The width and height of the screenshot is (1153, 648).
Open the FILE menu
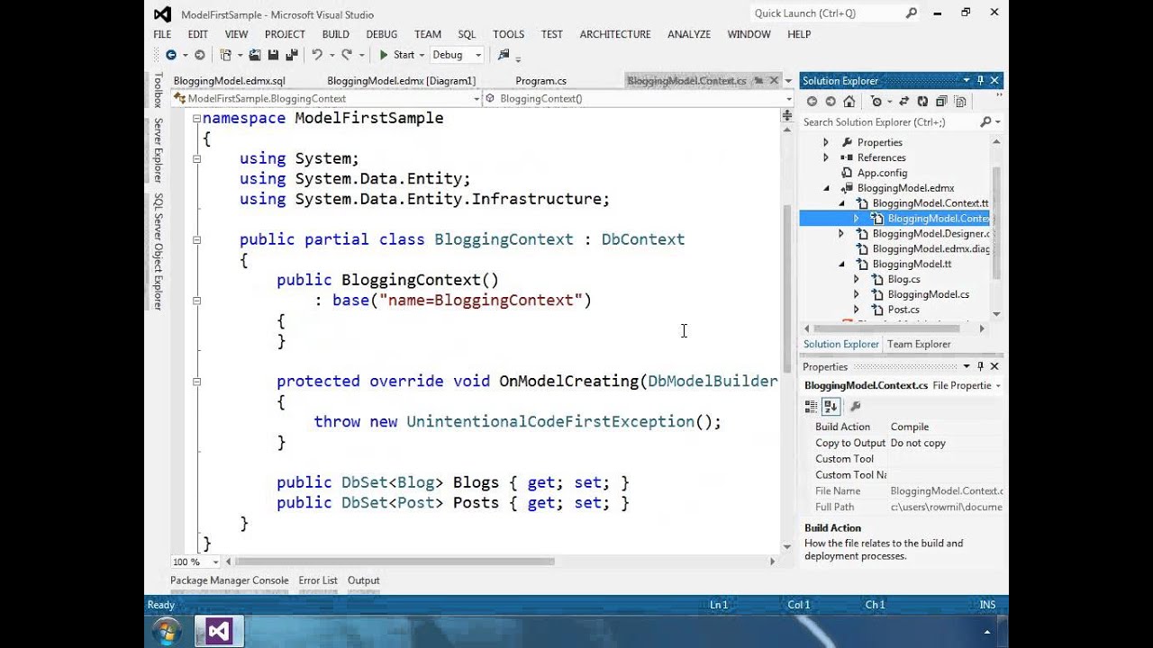click(162, 34)
